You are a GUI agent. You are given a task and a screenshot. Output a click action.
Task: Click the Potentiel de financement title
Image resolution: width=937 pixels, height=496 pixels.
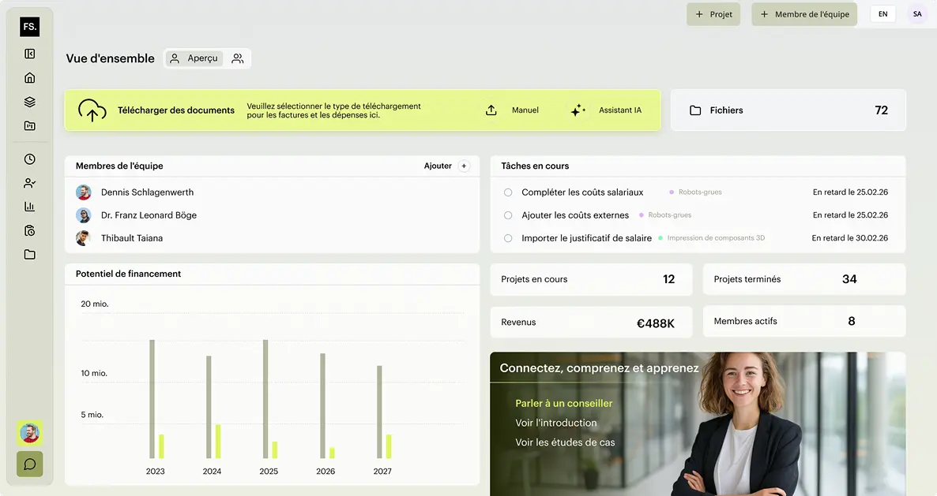(x=129, y=274)
